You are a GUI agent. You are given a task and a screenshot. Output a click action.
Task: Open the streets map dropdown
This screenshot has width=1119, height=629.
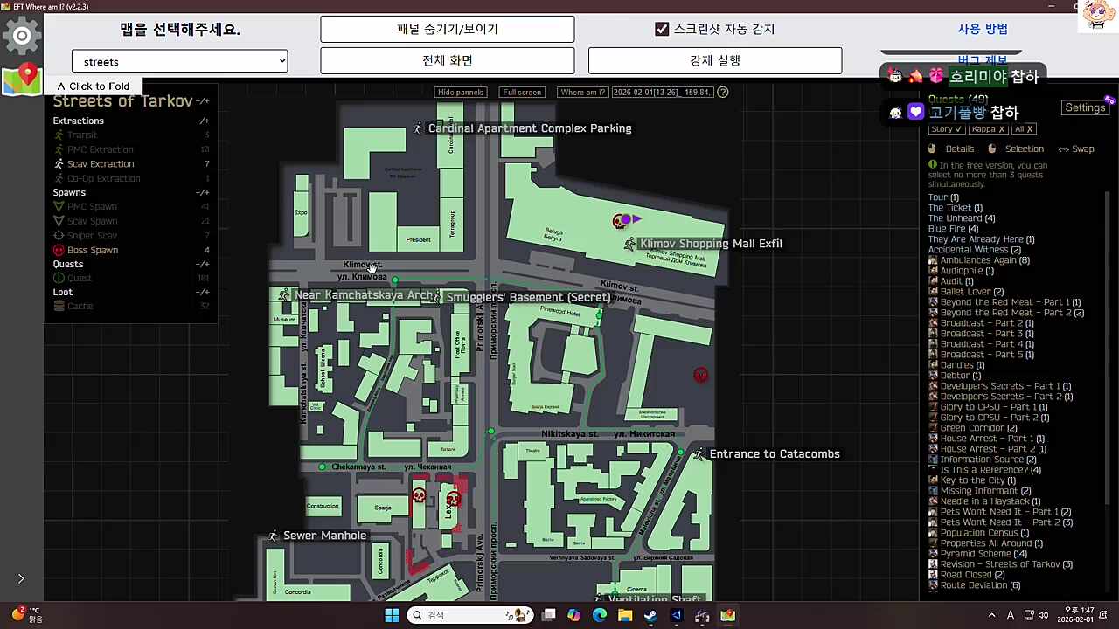click(x=180, y=61)
